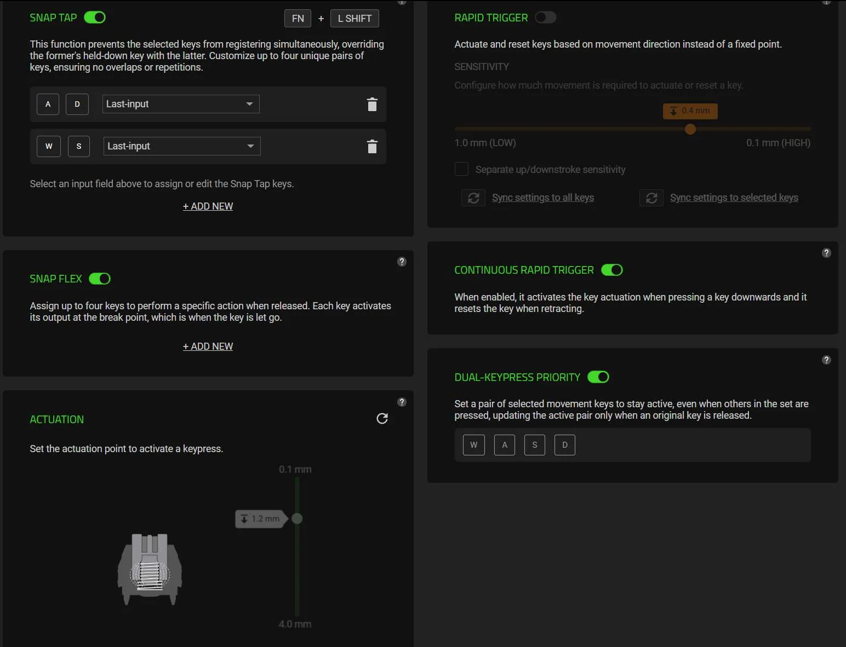
Task: Click + ADD NEW under Snap Flex
Action: coord(208,346)
